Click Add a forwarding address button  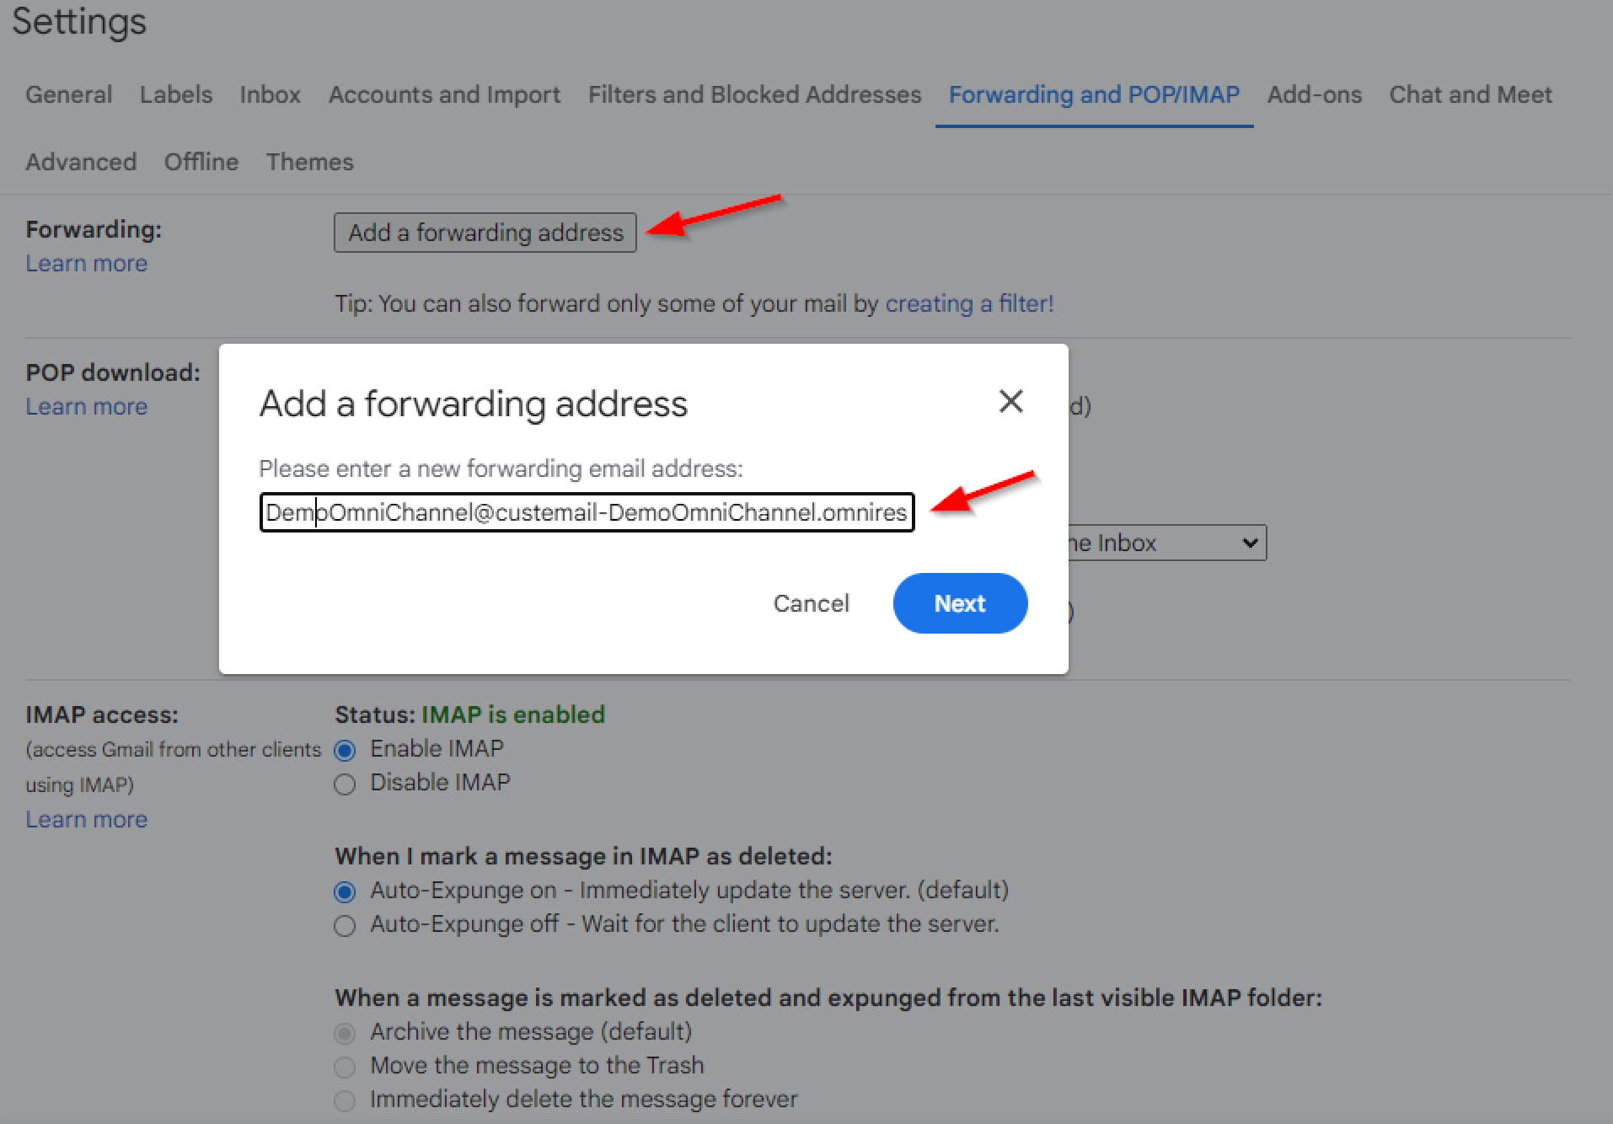point(485,233)
